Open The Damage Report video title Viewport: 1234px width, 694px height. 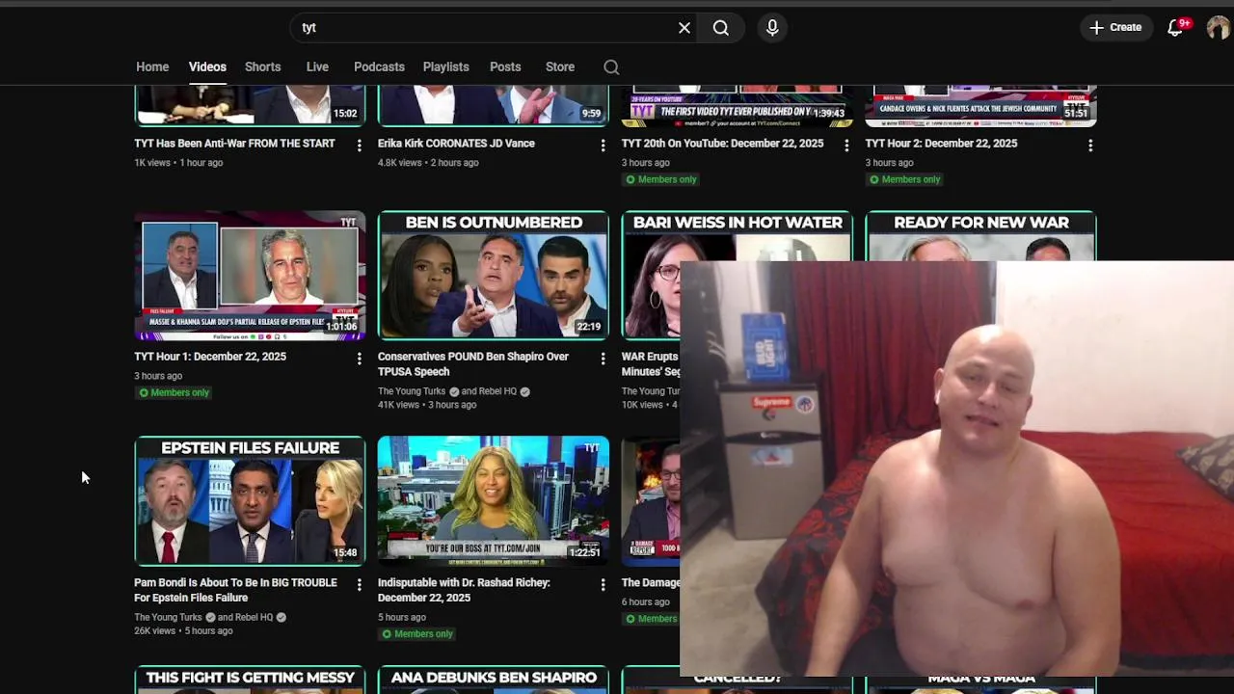pyautogui.click(x=651, y=582)
